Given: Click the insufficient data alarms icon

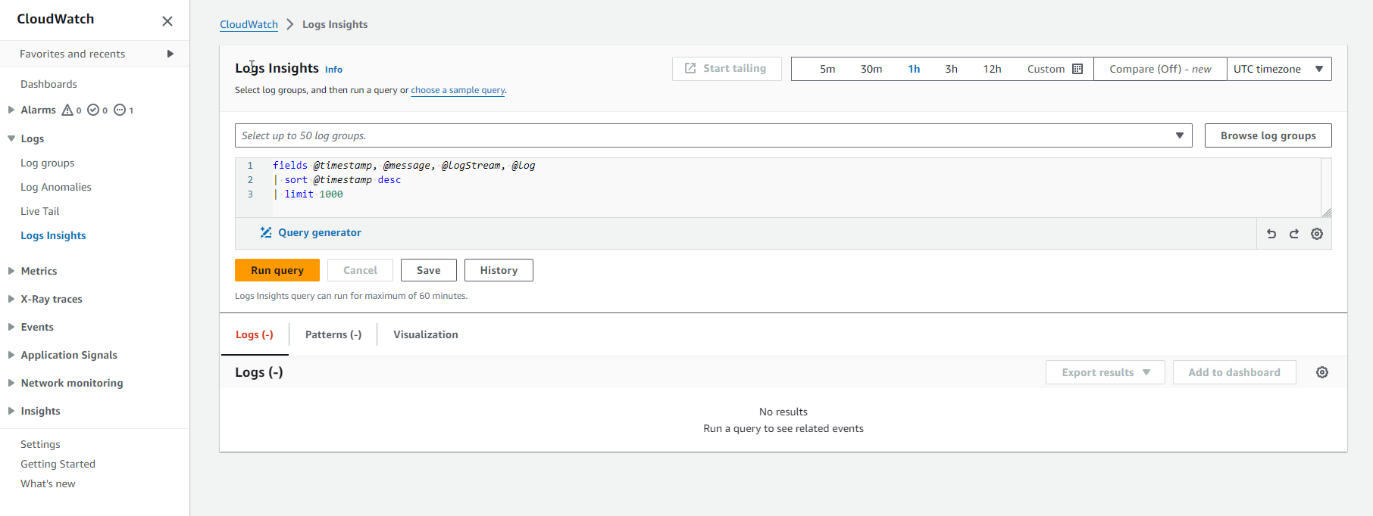Looking at the screenshot, I should click(120, 110).
